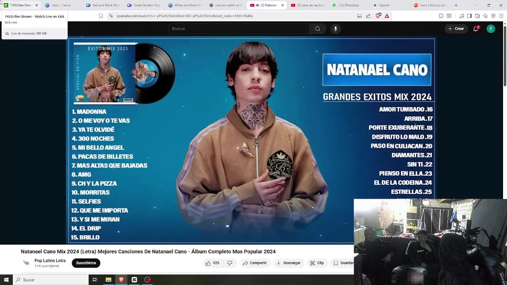Screen dimensions: 507x285
Task: Click the Natanael Cano video player
Action: tap(251, 141)
